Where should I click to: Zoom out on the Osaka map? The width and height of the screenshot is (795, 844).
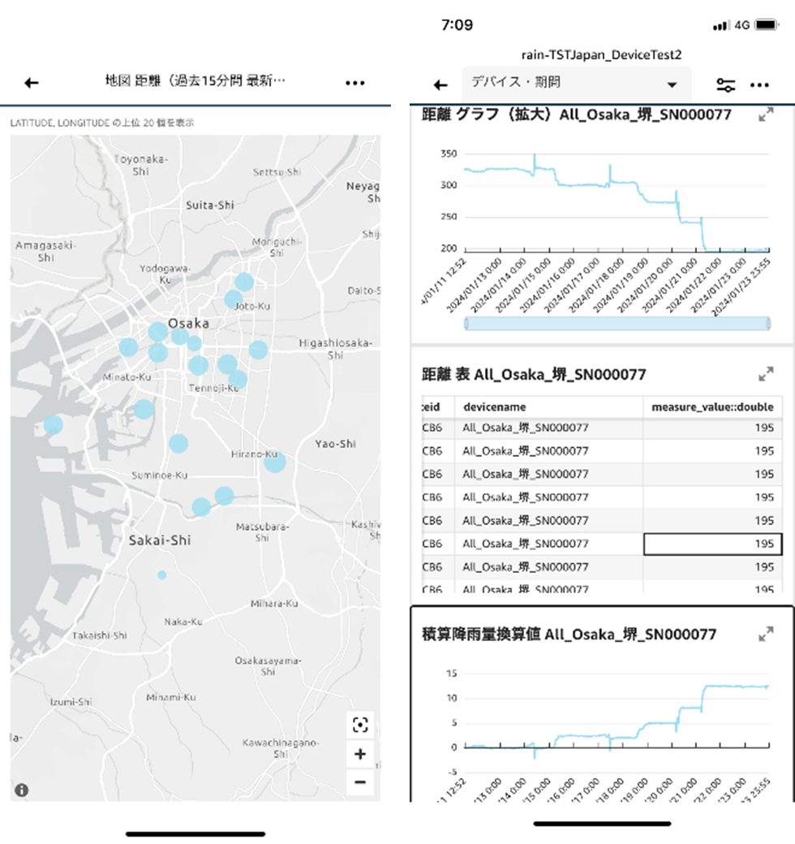point(359,782)
